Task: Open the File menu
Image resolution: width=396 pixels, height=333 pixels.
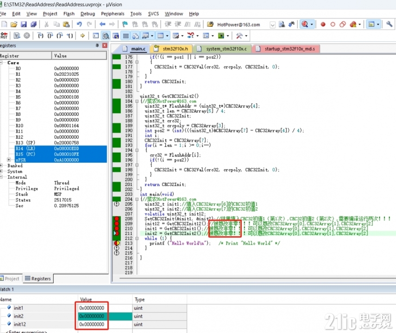Action: 3,13
